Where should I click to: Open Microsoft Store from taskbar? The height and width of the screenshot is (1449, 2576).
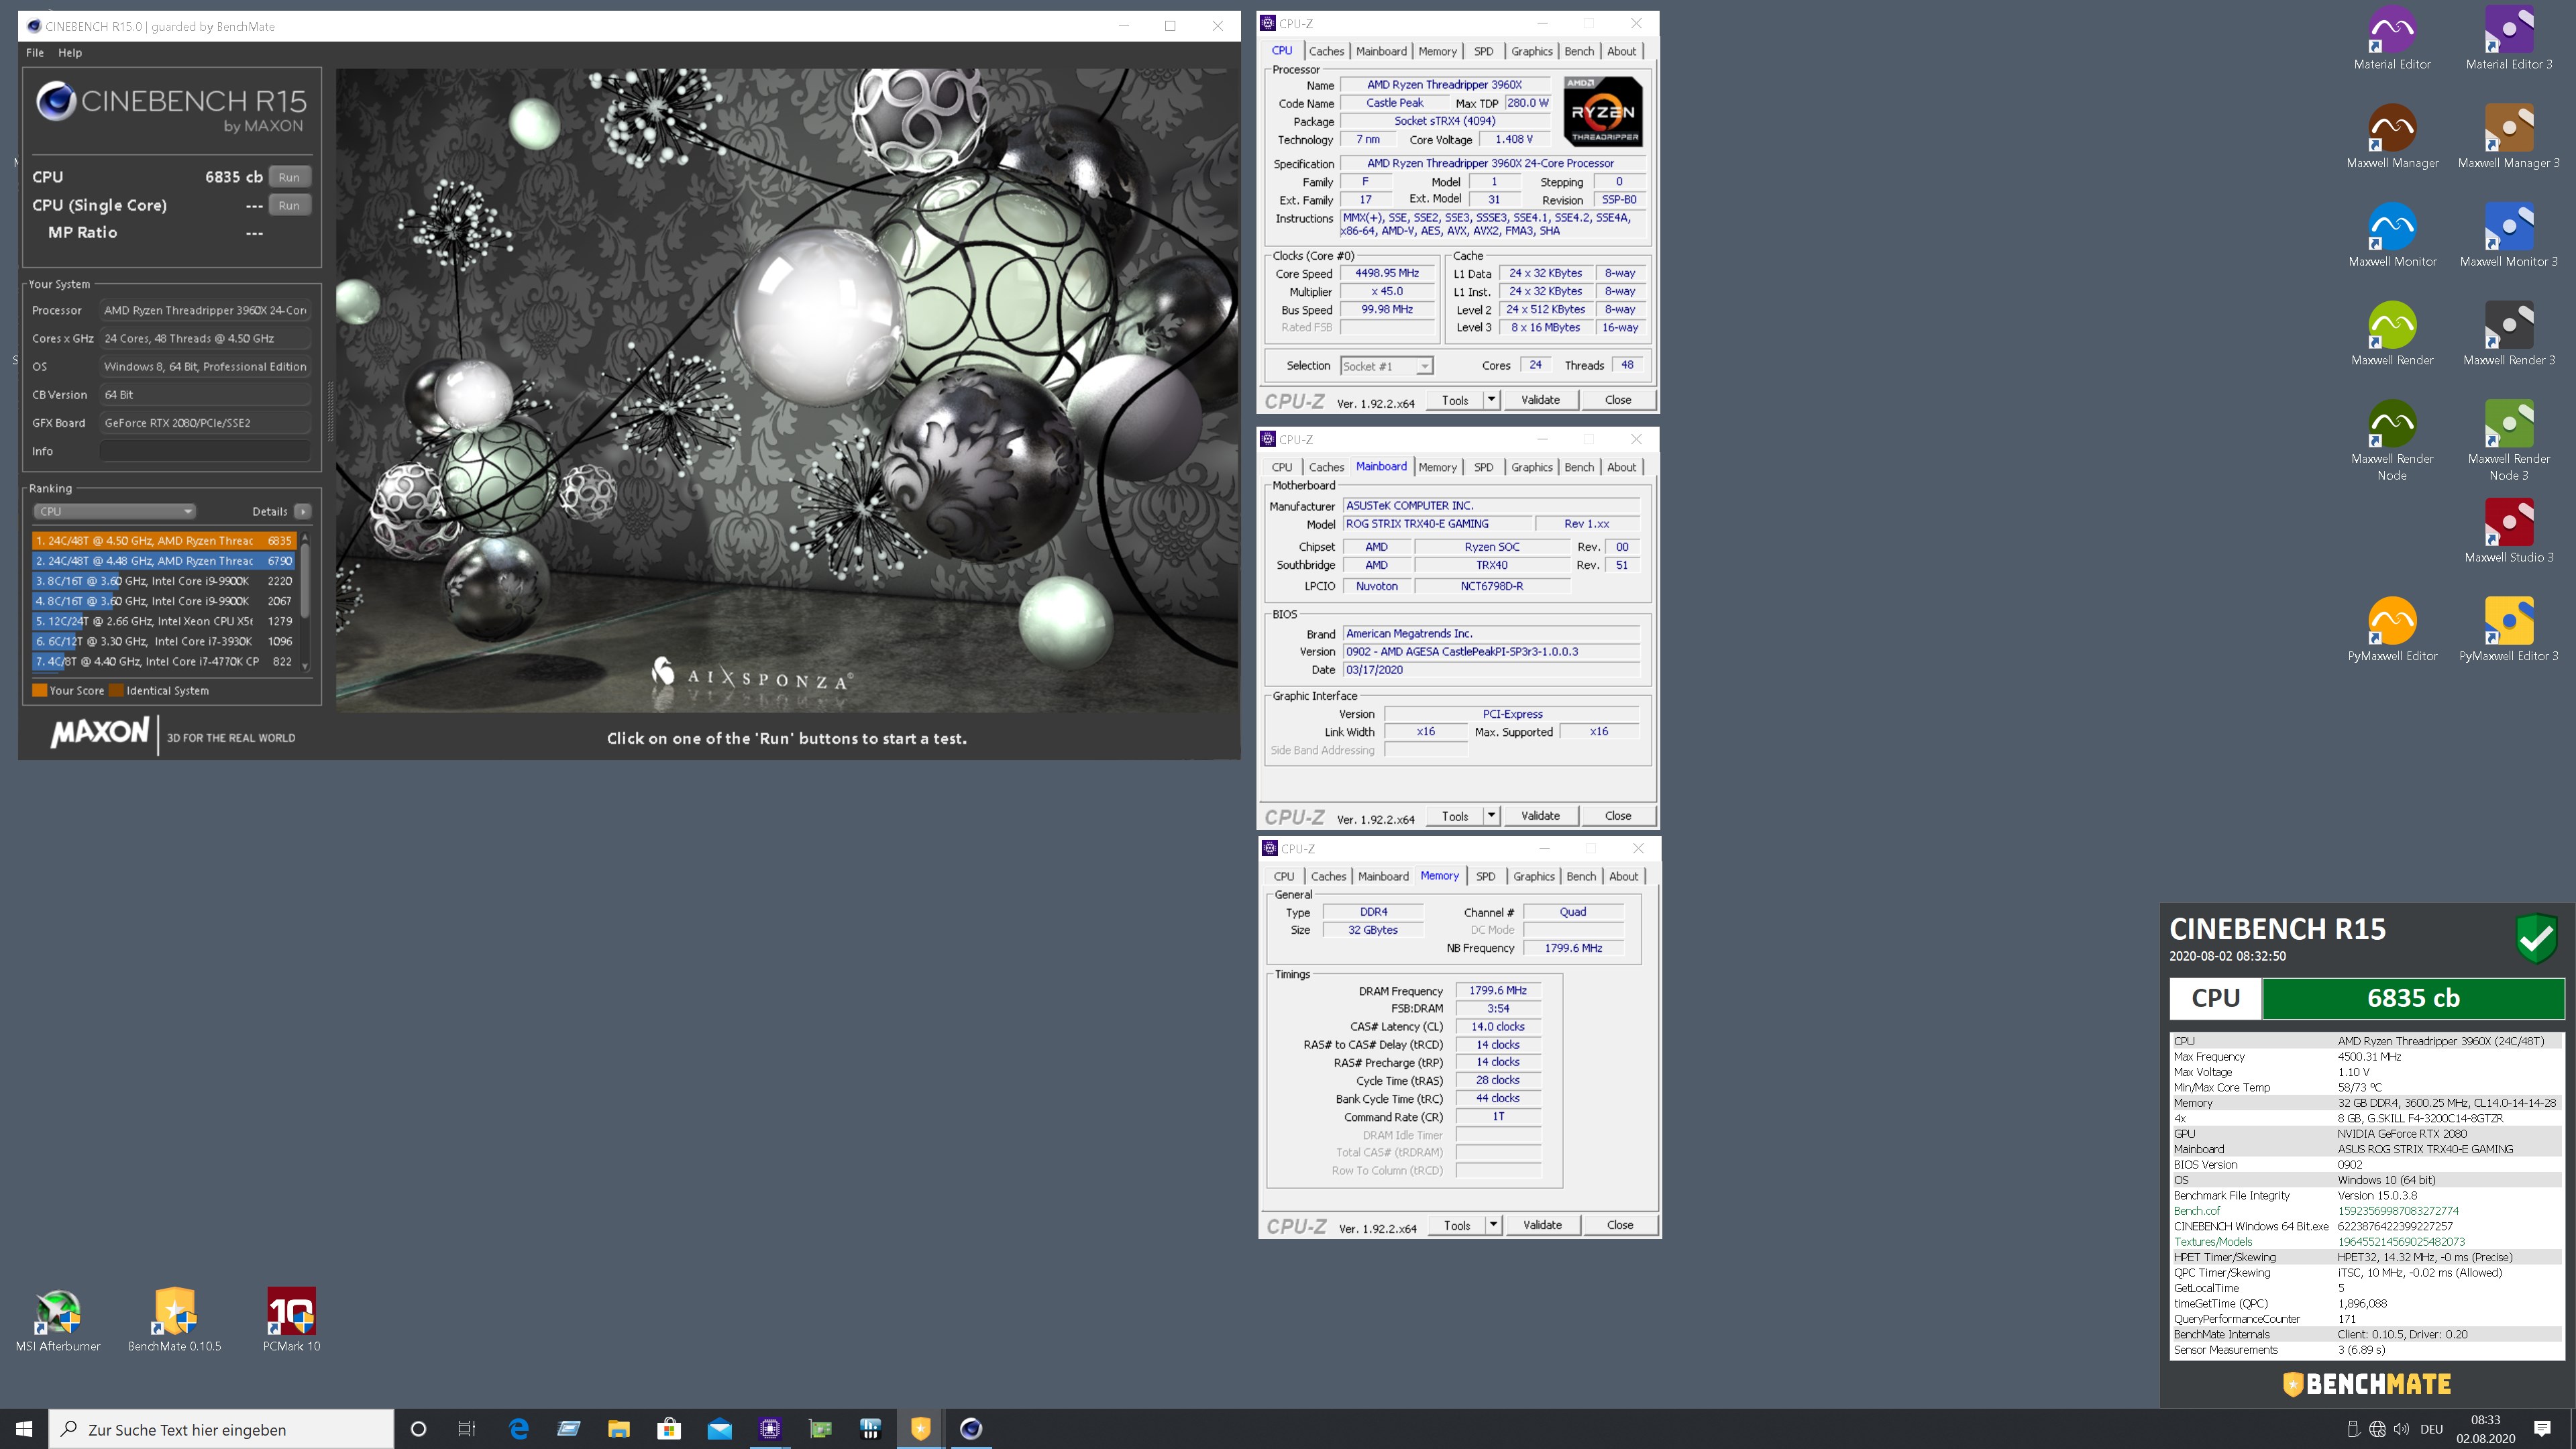coord(668,1429)
